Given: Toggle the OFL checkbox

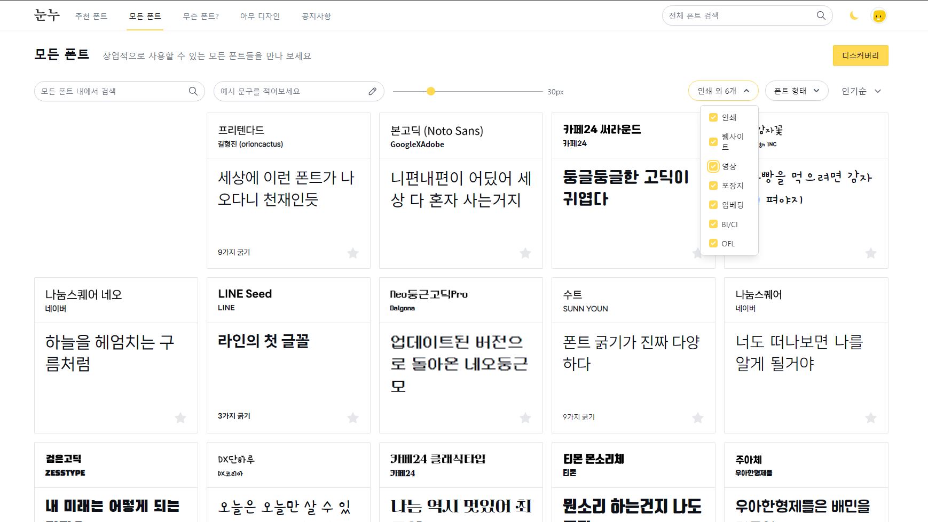Looking at the screenshot, I should (713, 243).
